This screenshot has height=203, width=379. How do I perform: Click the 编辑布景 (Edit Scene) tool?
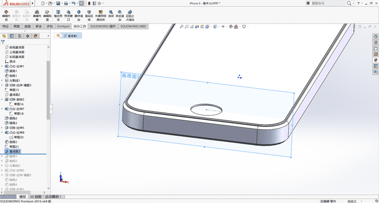(37, 15)
